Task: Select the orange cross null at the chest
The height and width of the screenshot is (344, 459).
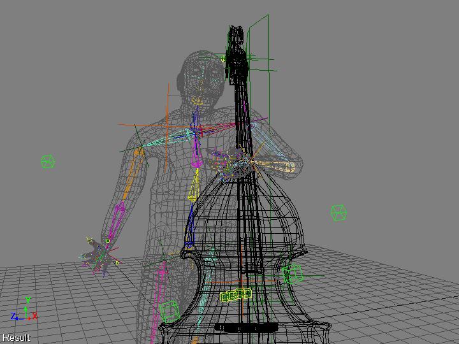Action: point(168,126)
